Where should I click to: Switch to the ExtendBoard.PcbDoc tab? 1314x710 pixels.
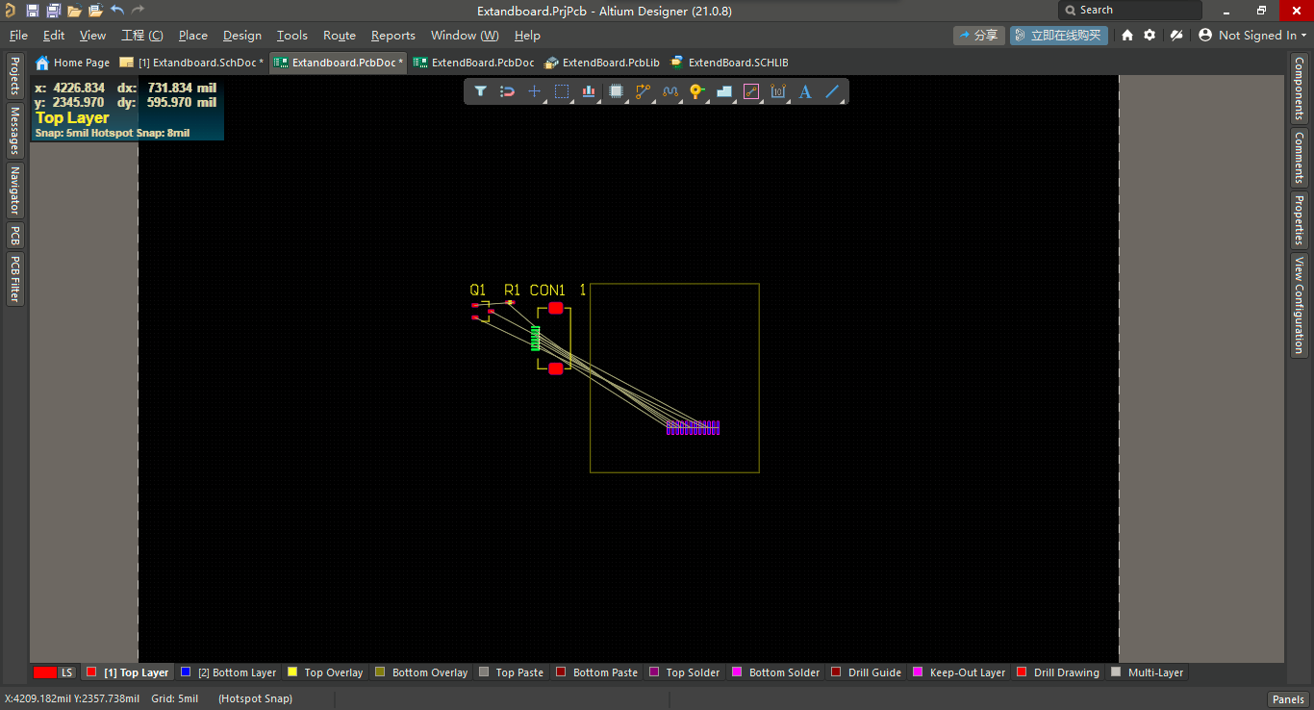[x=472, y=63]
